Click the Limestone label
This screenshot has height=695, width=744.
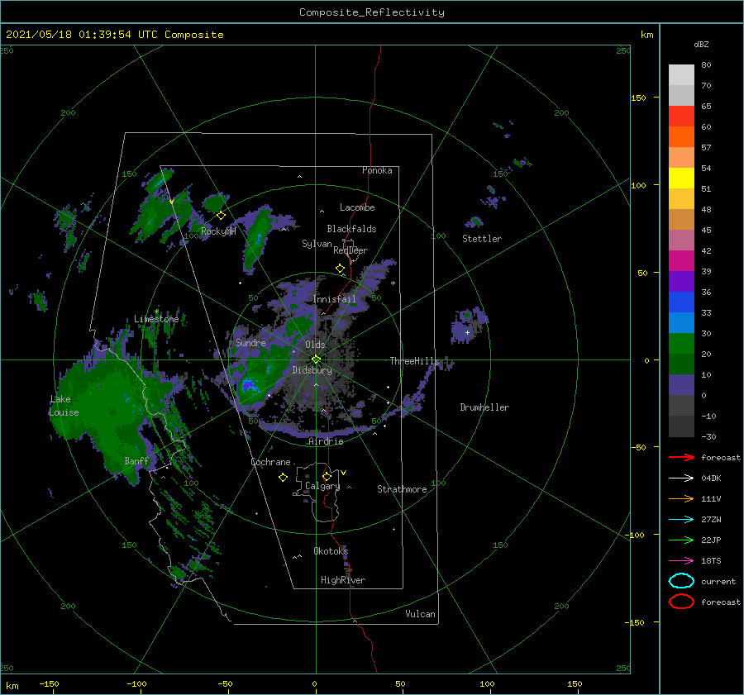pyautogui.click(x=156, y=319)
